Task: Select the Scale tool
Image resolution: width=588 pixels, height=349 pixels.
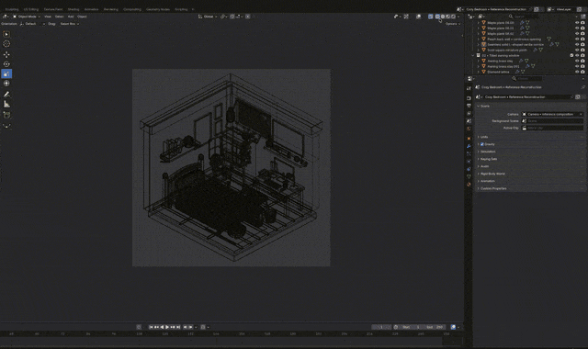Action: (x=6, y=73)
